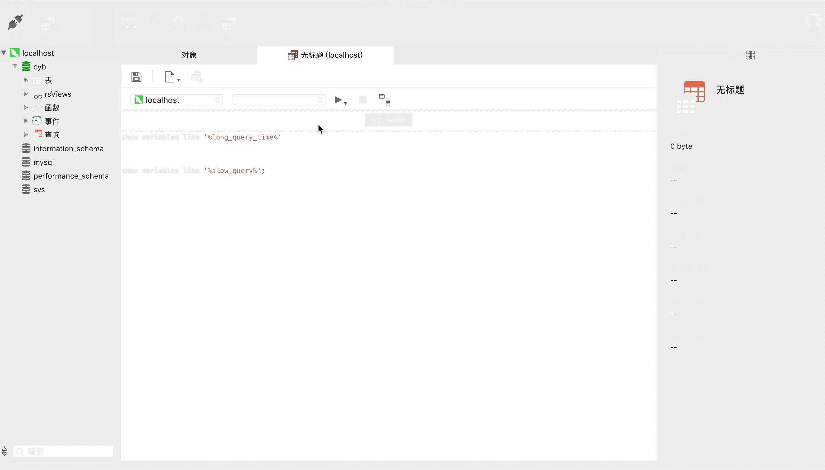Click the SQL 编辑器 label button
825x470 pixels.
tap(388, 120)
